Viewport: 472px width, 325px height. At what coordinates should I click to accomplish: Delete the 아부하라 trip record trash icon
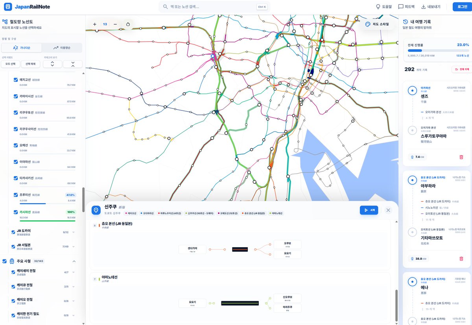tap(461, 259)
